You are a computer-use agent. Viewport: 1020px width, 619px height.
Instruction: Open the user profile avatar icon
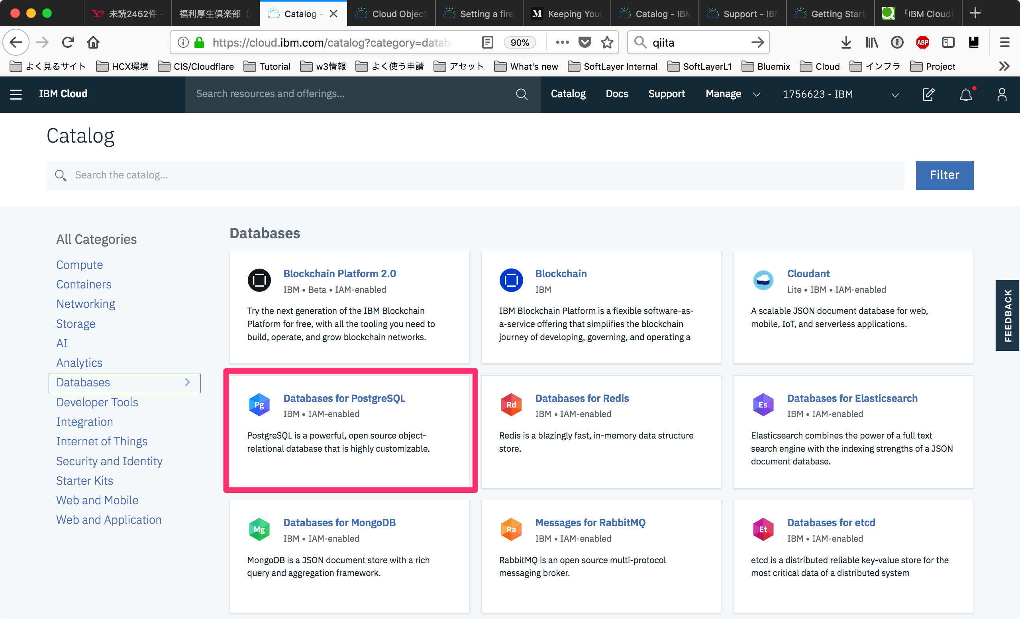point(1001,94)
